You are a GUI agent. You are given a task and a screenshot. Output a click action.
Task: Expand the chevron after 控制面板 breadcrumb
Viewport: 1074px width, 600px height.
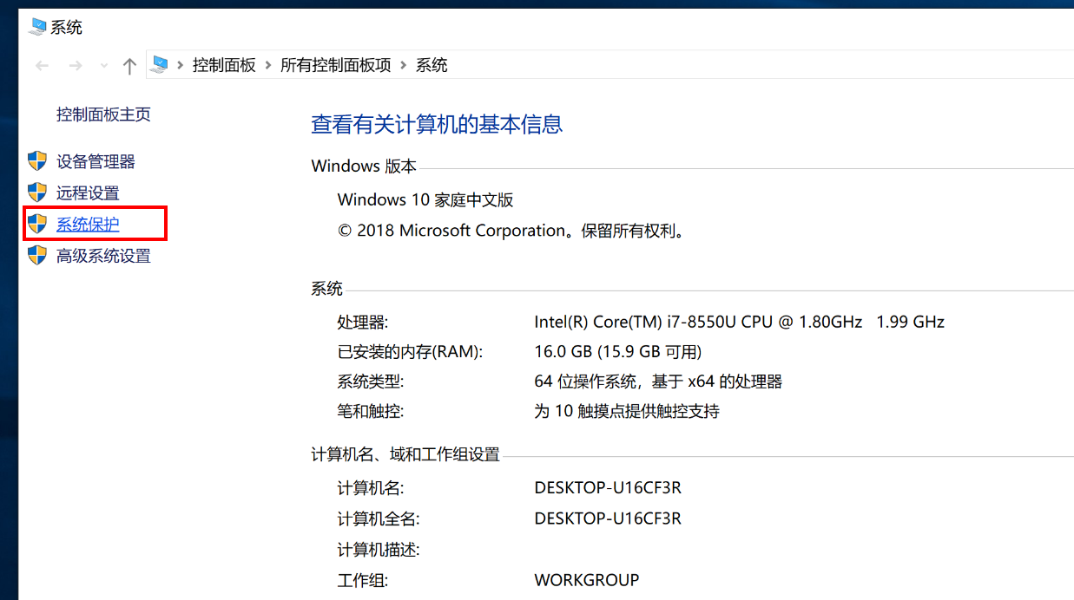(267, 65)
